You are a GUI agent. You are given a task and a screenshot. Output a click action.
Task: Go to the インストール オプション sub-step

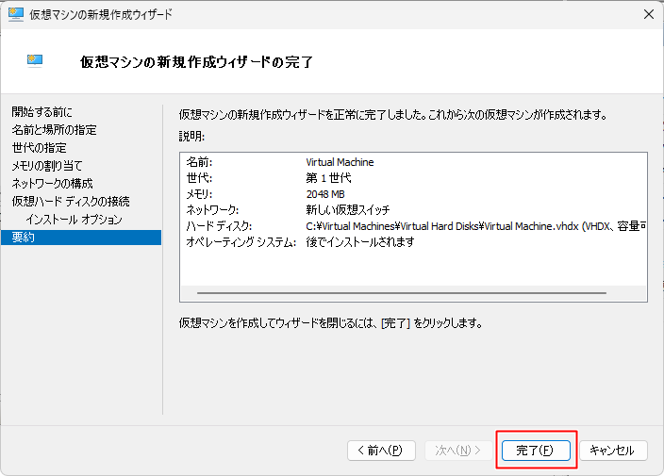coord(74,220)
